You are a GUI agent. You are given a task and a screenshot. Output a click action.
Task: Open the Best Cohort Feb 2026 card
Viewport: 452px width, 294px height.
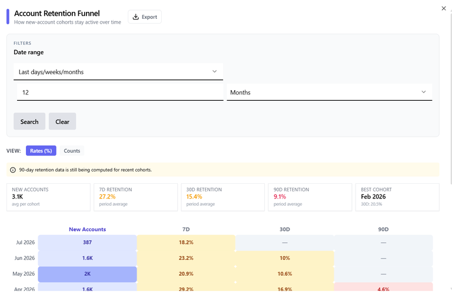[397, 197]
